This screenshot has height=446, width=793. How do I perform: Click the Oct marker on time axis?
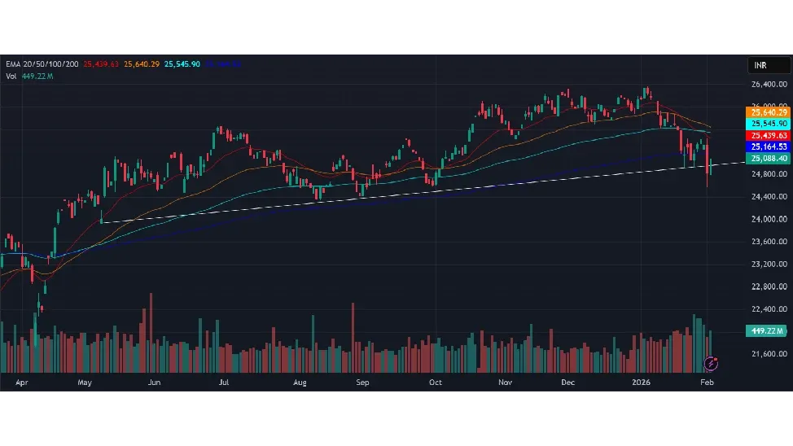coord(436,382)
